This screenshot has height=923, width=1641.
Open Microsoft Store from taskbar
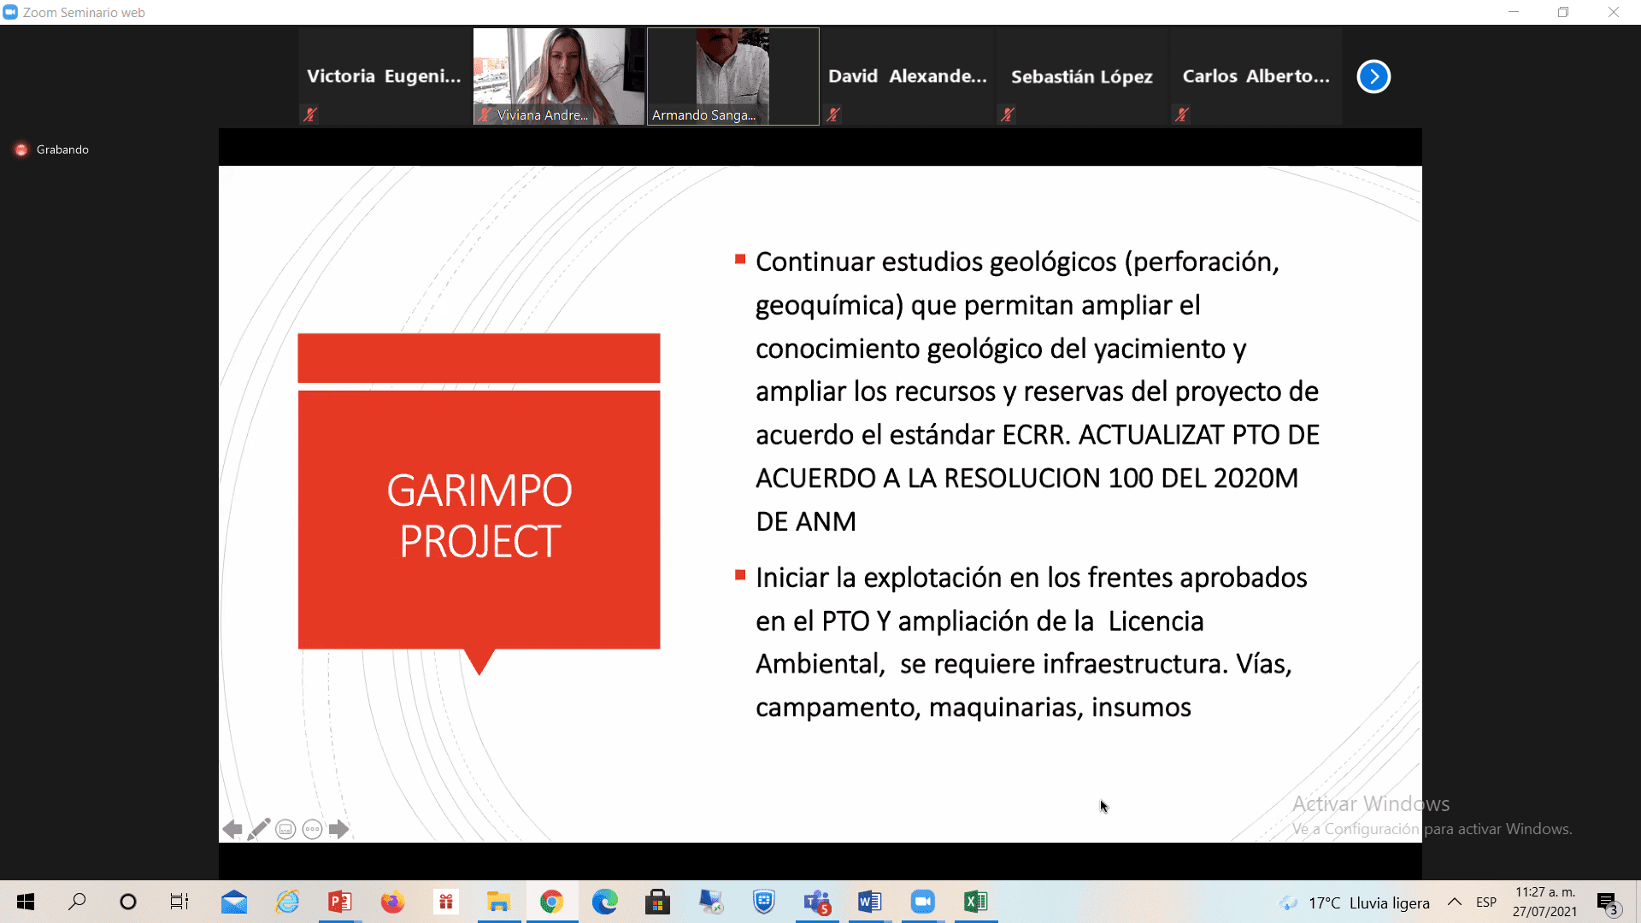[657, 902]
